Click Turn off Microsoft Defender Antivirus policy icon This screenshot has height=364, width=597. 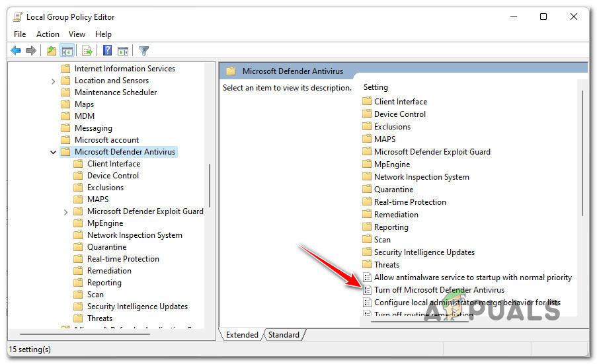(367, 290)
